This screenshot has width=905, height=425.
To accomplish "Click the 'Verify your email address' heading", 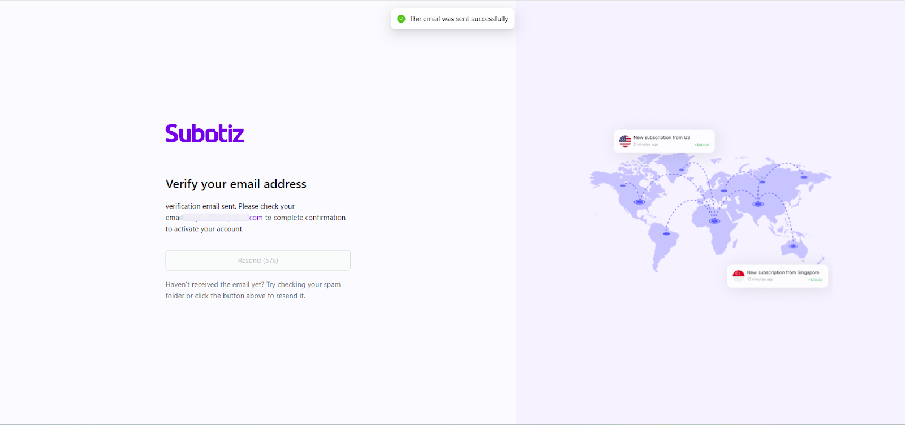I will click(x=236, y=184).
